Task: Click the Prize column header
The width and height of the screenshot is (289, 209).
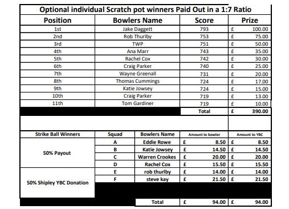Action: pyautogui.click(x=250, y=20)
